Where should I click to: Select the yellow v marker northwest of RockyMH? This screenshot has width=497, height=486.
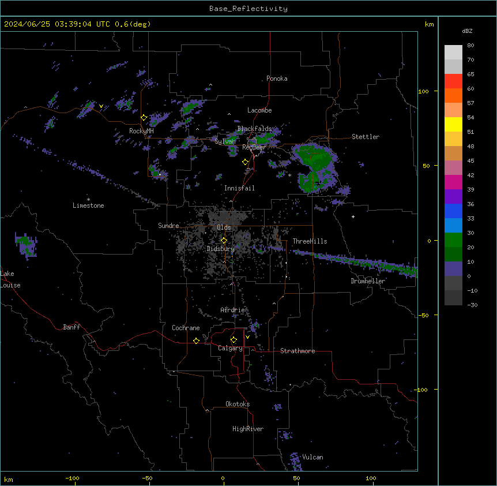(x=101, y=106)
